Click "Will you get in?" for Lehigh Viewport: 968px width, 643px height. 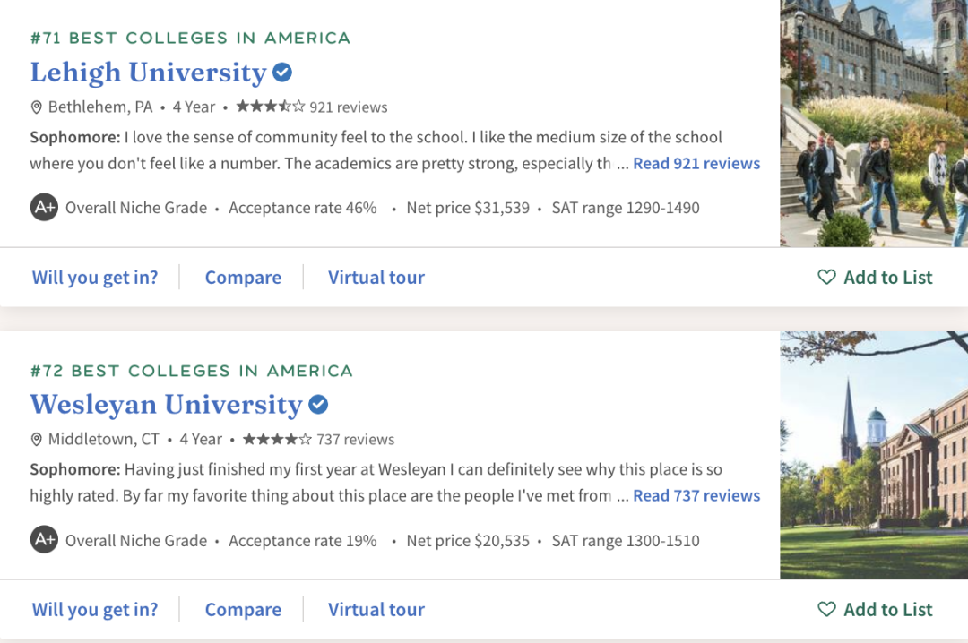(95, 278)
